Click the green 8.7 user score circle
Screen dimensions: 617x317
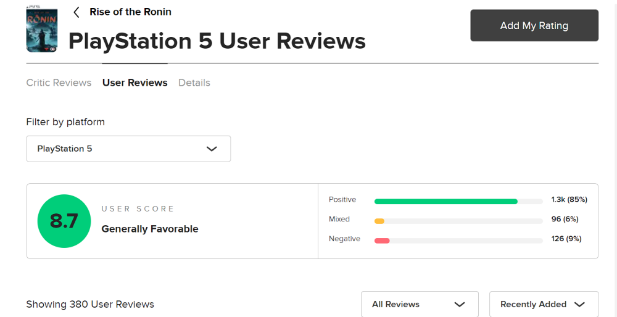pyautogui.click(x=64, y=221)
